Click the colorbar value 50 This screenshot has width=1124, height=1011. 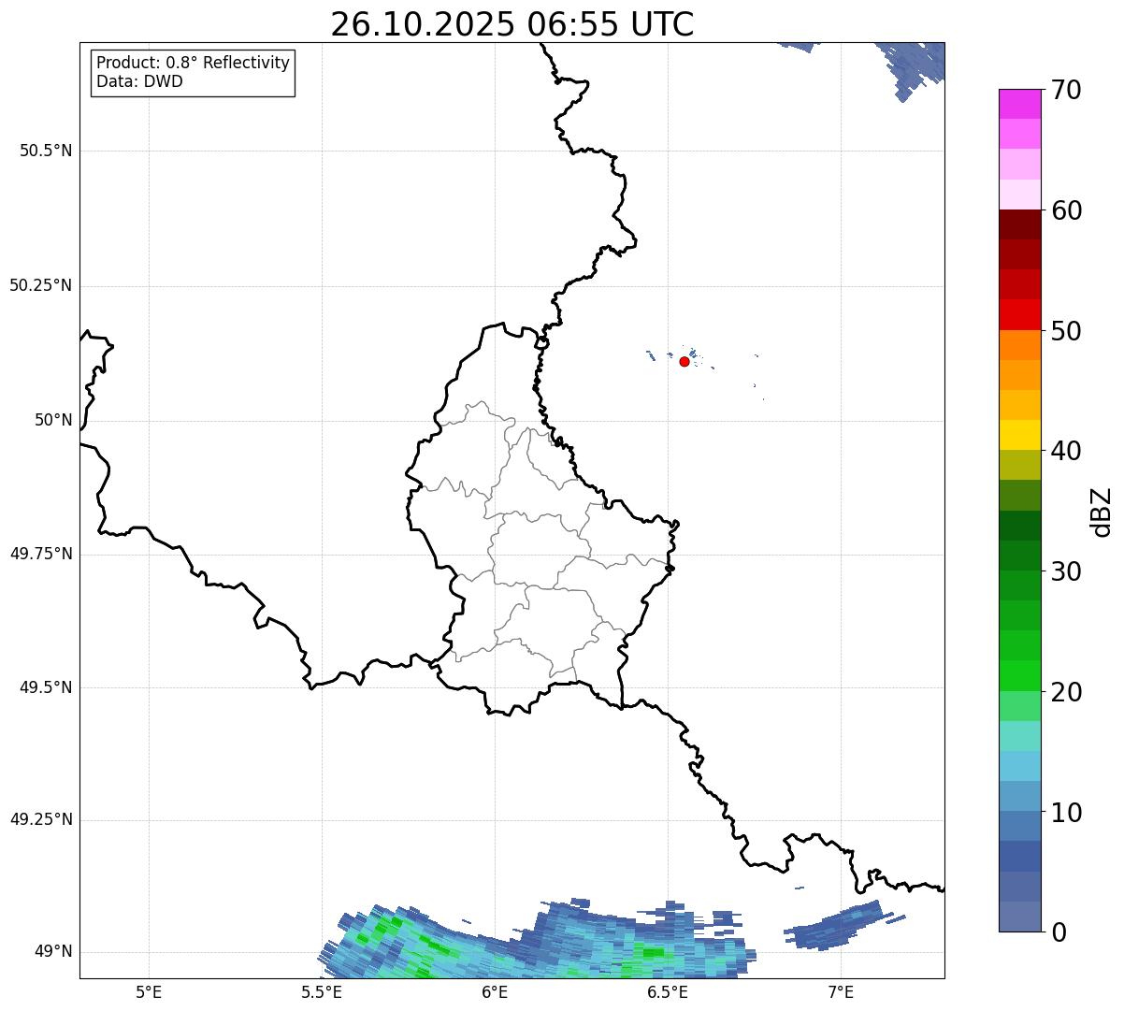1066,331
